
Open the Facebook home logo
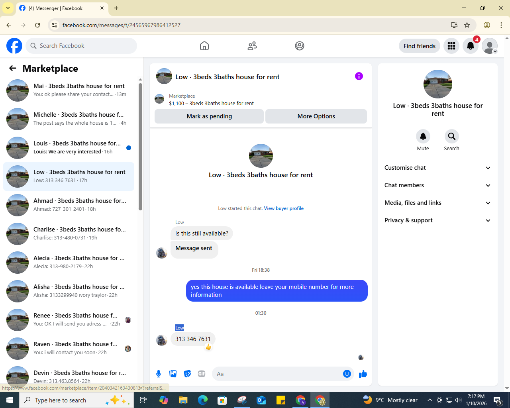pos(14,46)
